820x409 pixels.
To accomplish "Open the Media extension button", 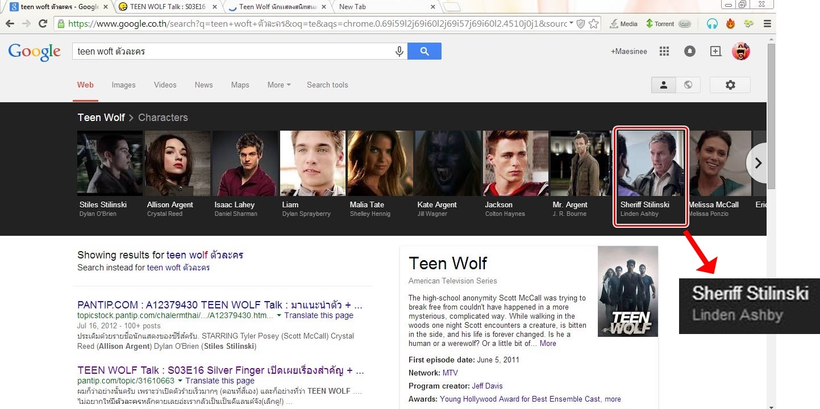I will pyautogui.click(x=623, y=24).
